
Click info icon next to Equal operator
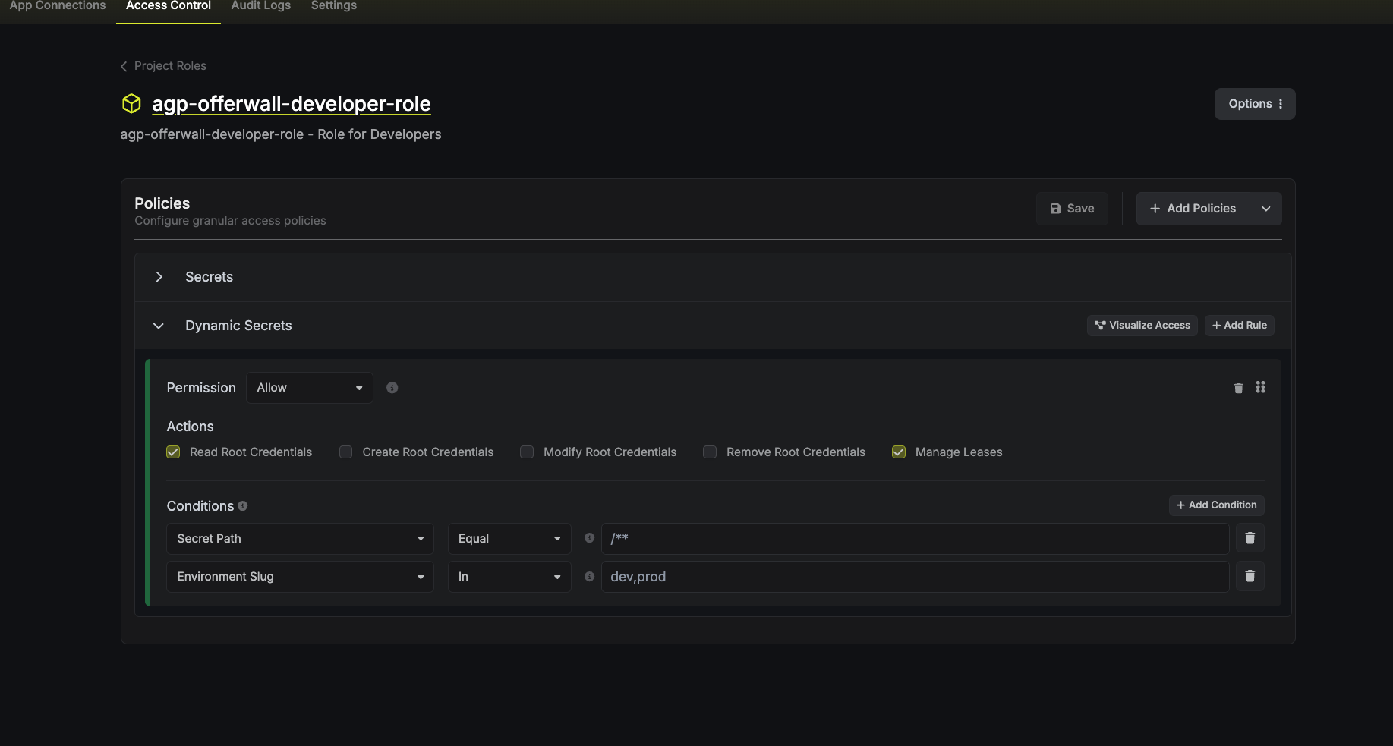coord(589,538)
